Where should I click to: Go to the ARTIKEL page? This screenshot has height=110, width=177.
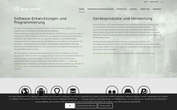[134, 9]
